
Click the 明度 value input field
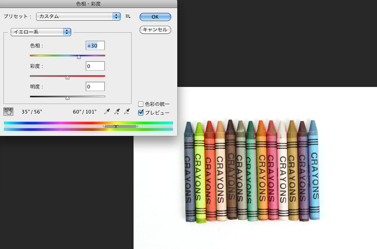click(95, 86)
